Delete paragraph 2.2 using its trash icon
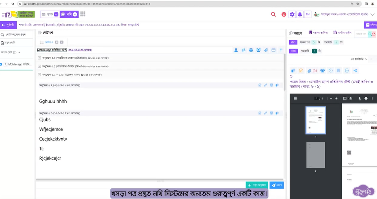Image resolution: width=377 pixels, height=199 pixels. click(271, 85)
